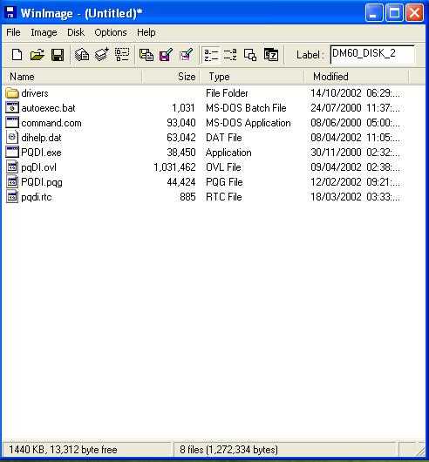The image size is (429, 462).
Task: Click the overlapping windows toolbar icon
Action: point(250,55)
